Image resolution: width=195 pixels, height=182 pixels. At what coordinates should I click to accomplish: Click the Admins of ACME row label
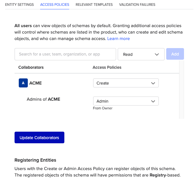(43, 99)
